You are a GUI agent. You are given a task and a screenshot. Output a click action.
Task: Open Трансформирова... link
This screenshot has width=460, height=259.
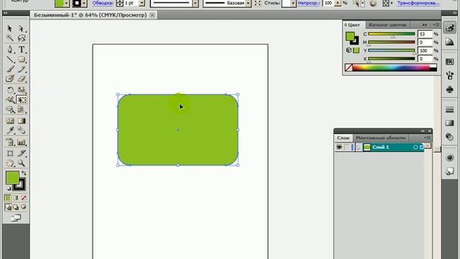click(x=418, y=3)
